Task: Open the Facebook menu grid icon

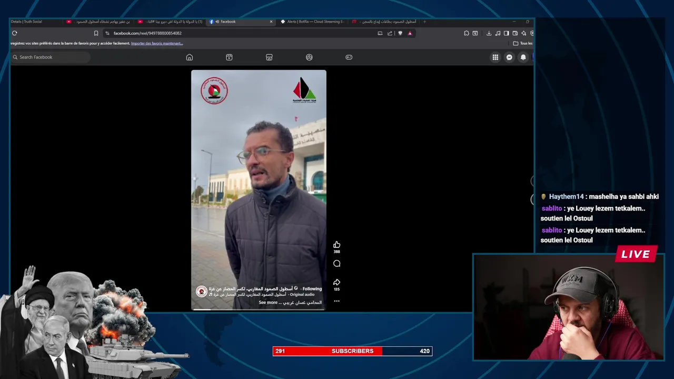Action: click(495, 57)
